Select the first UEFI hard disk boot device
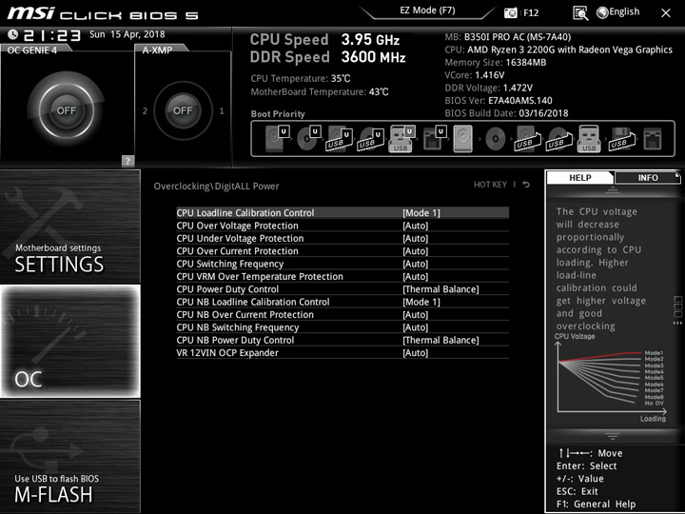Image resolution: width=685 pixels, height=514 pixels. (278, 139)
